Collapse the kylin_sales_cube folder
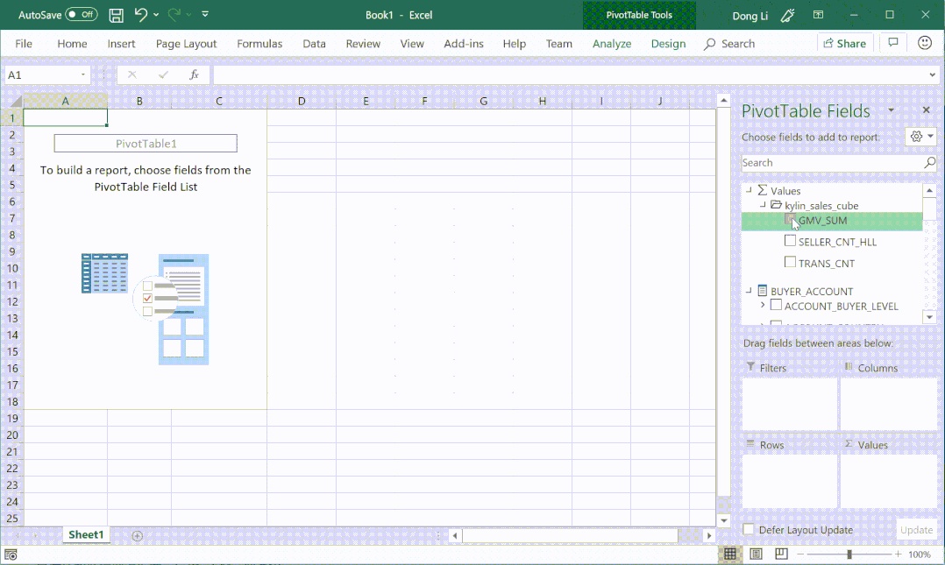 click(x=763, y=205)
